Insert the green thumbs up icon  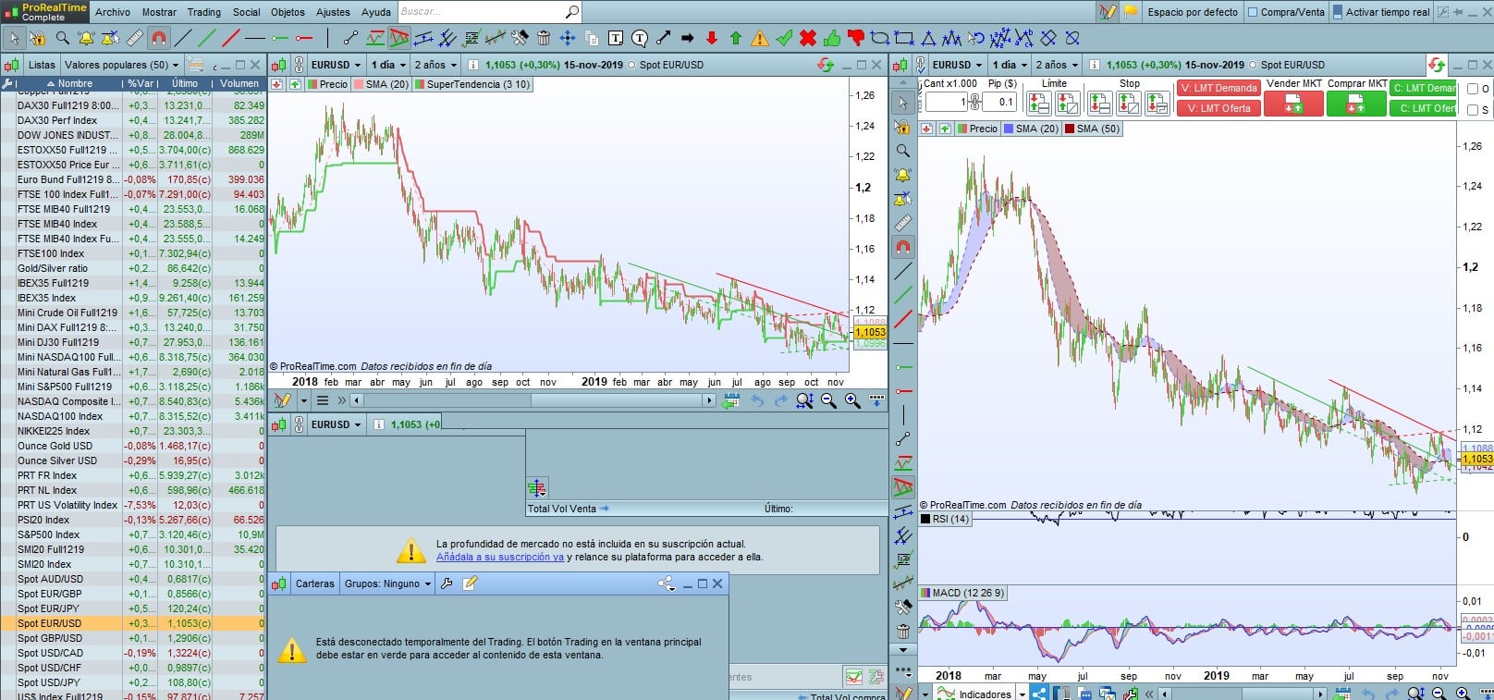click(x=832, y=38)
